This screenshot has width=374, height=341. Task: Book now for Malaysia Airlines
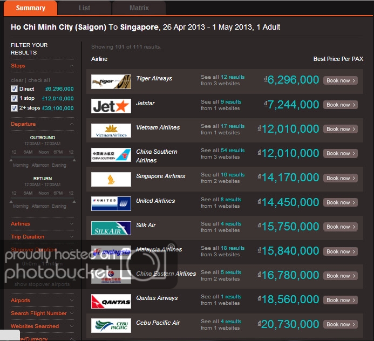(x=341, y=251)
